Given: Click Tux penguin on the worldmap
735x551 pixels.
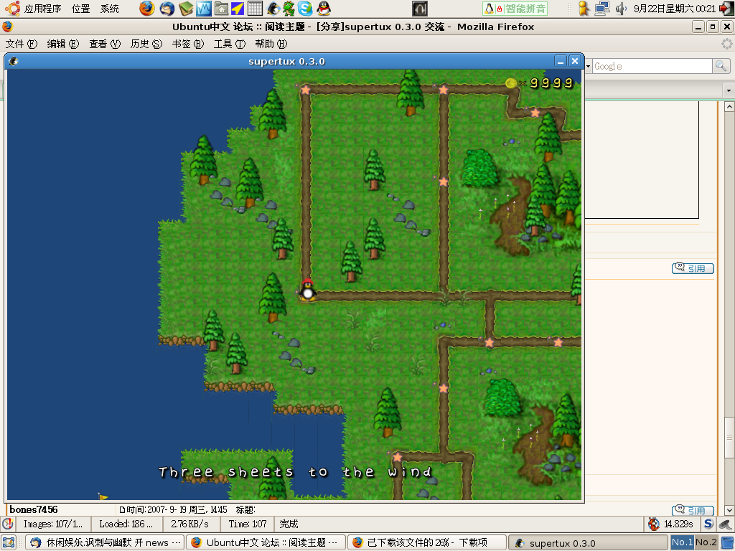Looking at the screenshot, I should [x=307, y=290].
